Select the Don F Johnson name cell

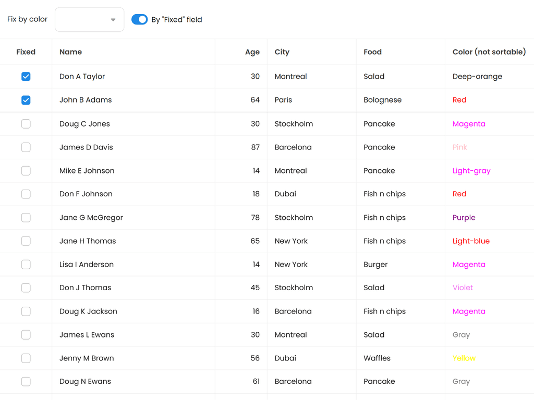(x=86, y=194)
